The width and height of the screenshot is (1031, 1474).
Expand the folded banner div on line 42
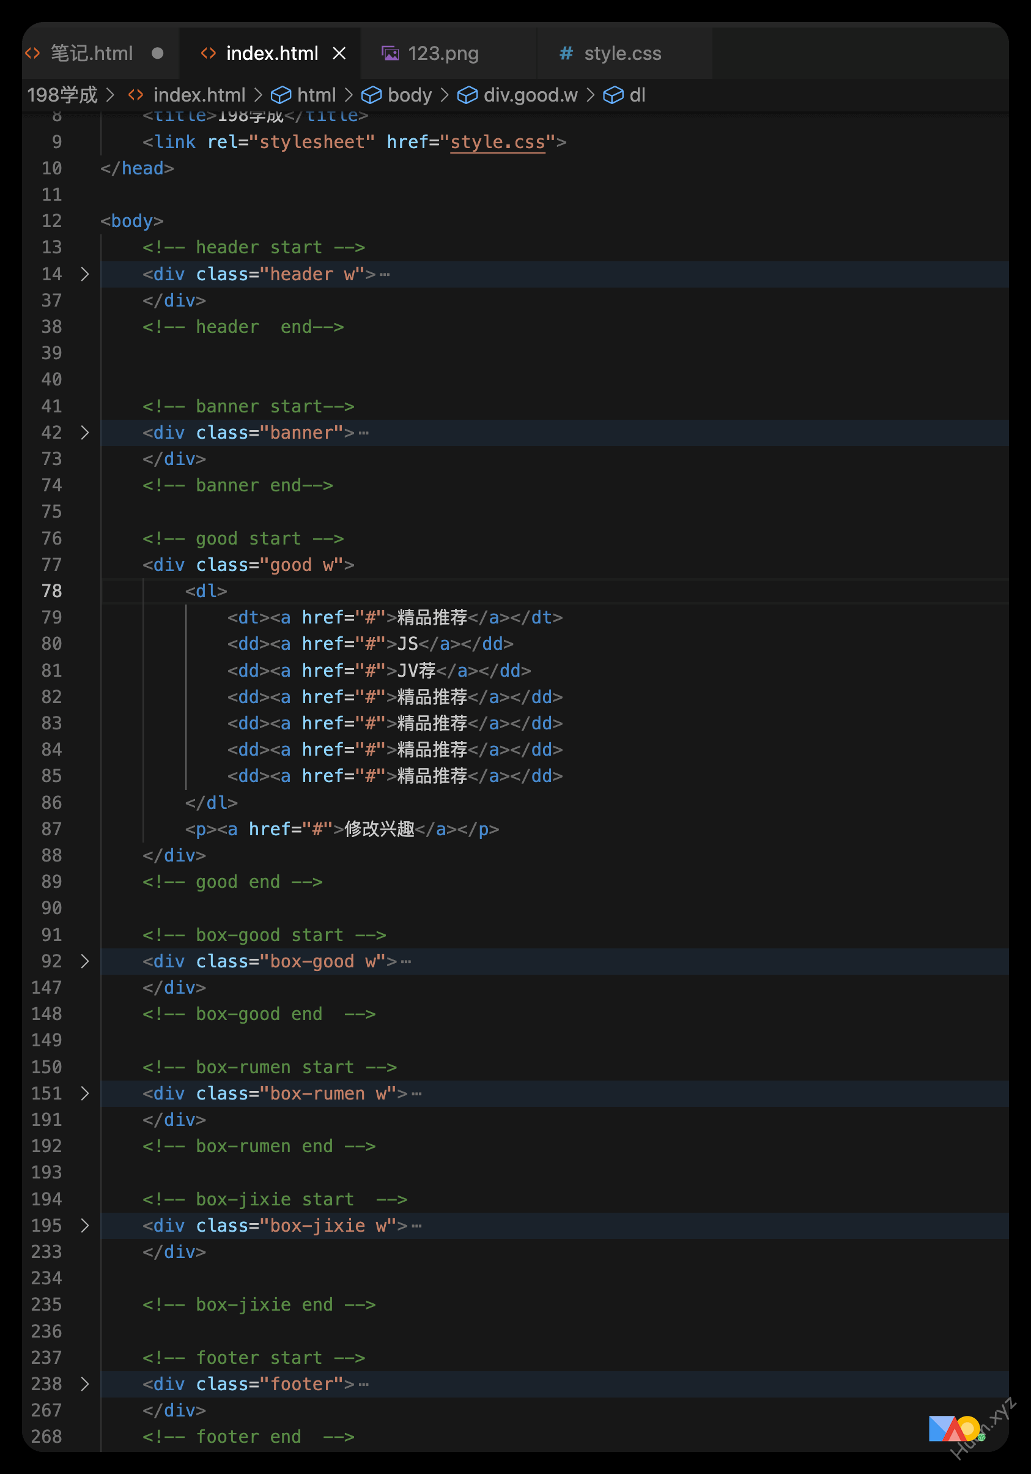point(84,433)
